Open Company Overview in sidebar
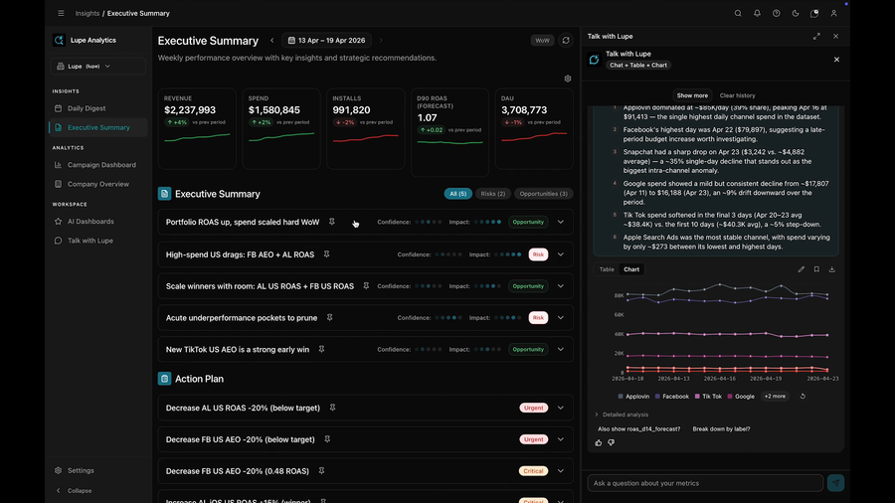The image size is (895, 503). click(x=98, y=184)
